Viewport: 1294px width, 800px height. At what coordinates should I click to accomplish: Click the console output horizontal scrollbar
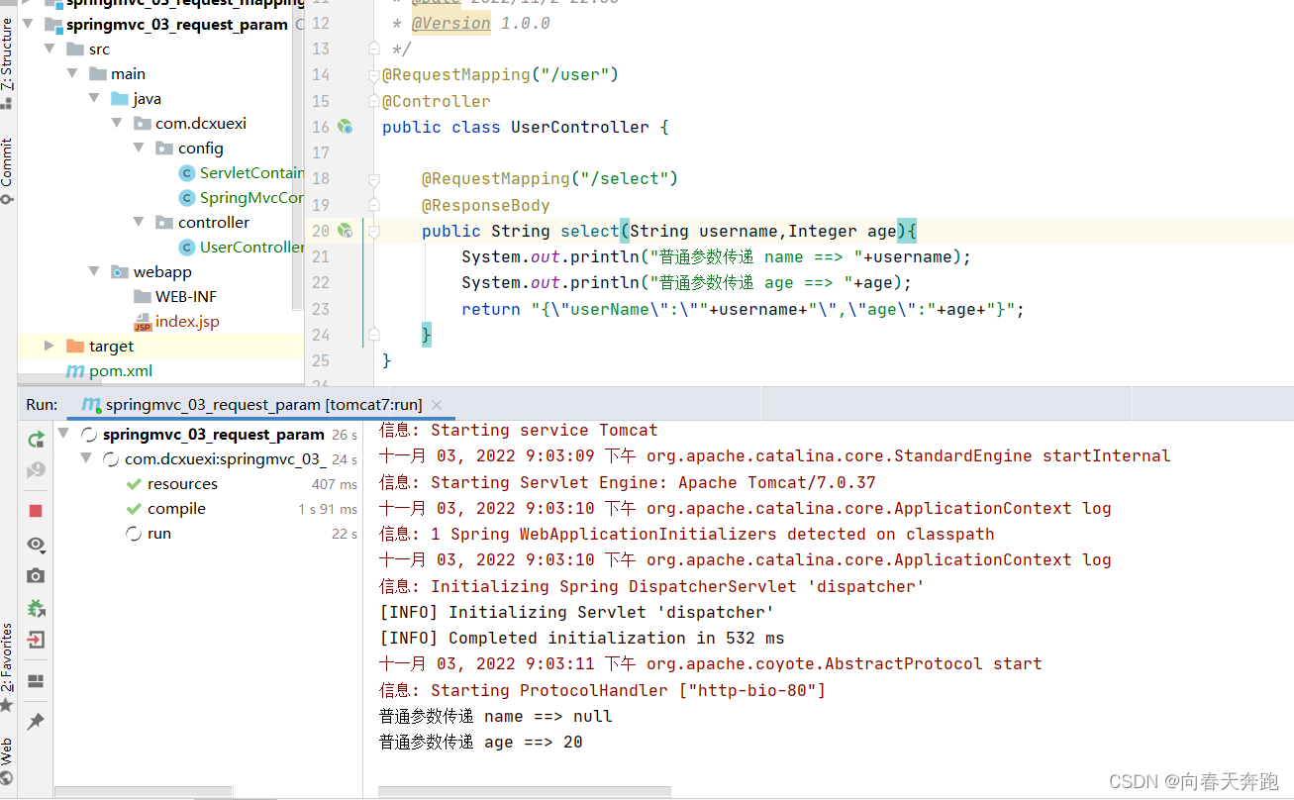[x=525, y=792]
